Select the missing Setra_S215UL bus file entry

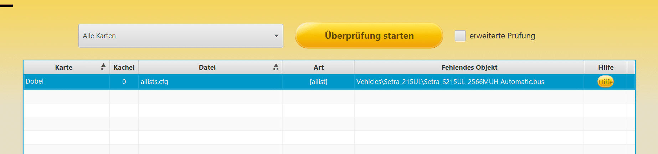tap(450, 81)
